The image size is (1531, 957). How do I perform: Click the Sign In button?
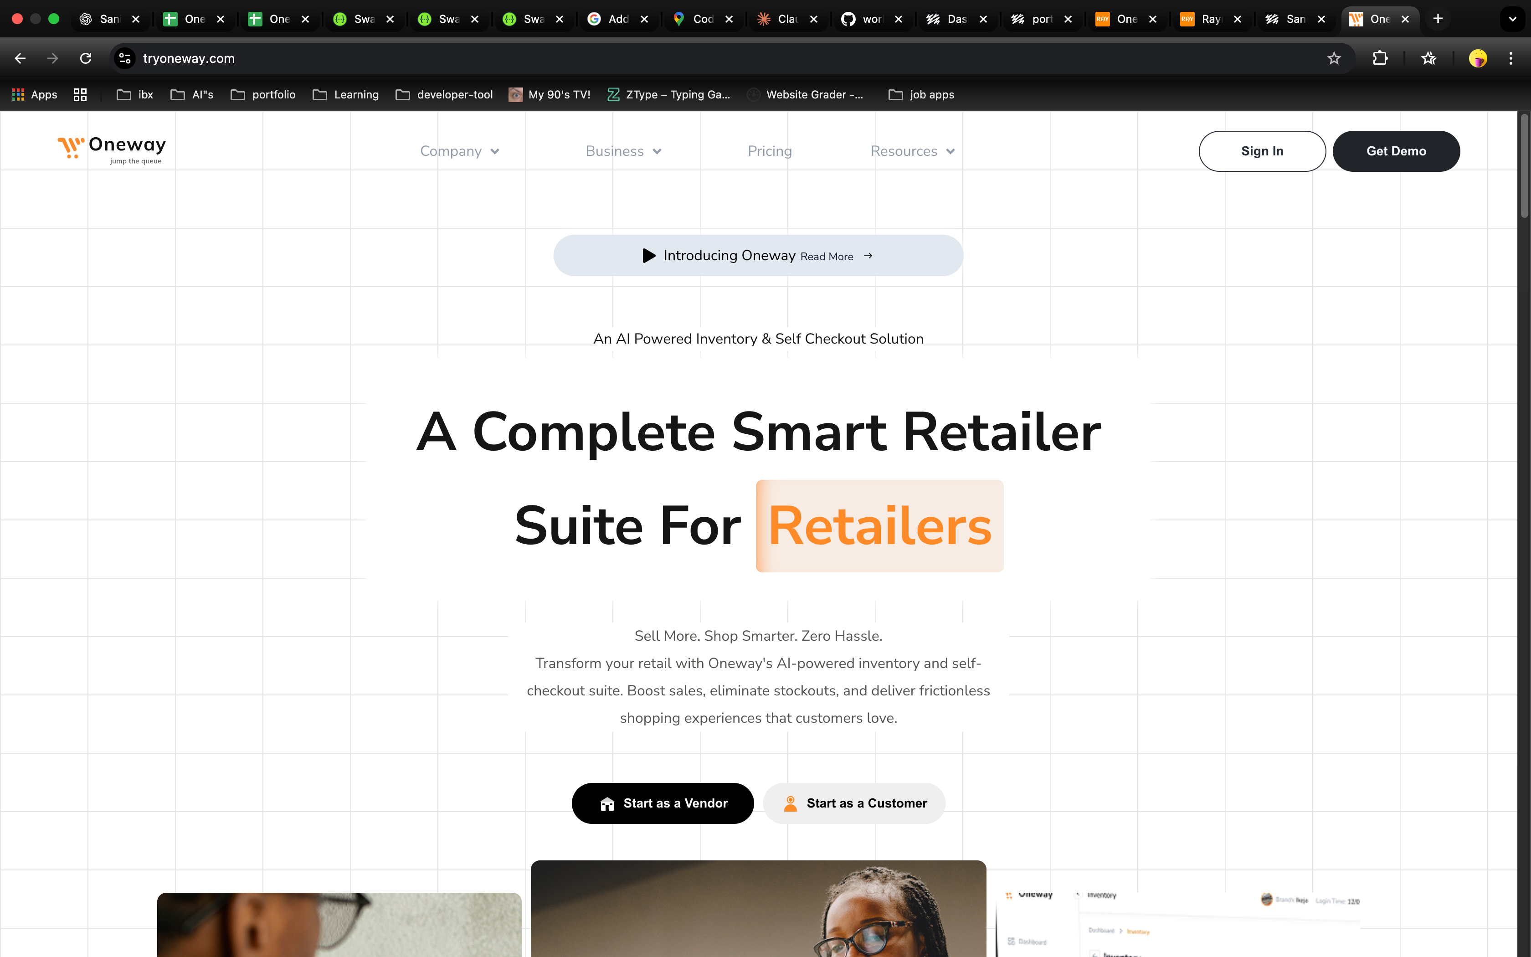pyautogui.click(x=1262, y=151)
